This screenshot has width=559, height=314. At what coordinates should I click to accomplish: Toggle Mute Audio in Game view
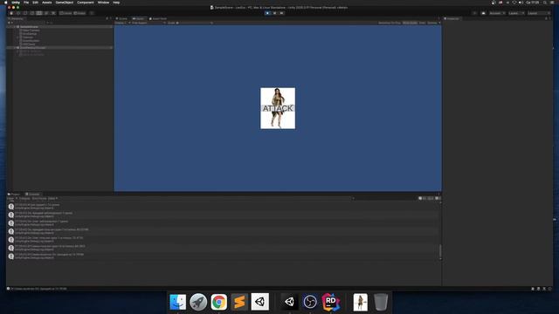pos(410,23)
